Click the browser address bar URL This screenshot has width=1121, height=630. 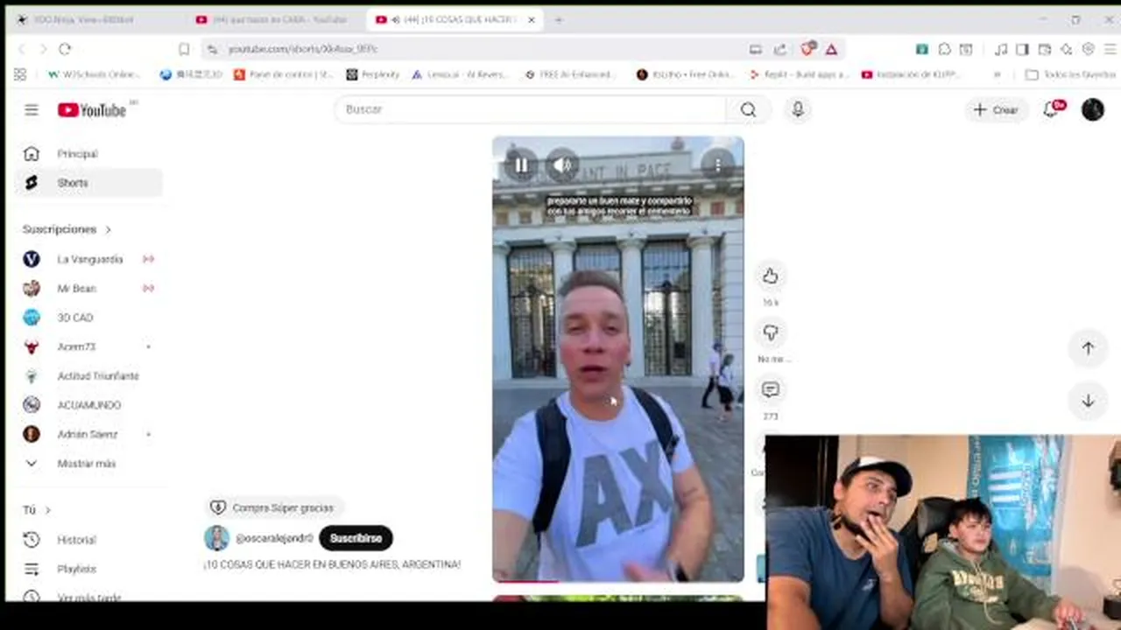point(303,49)
